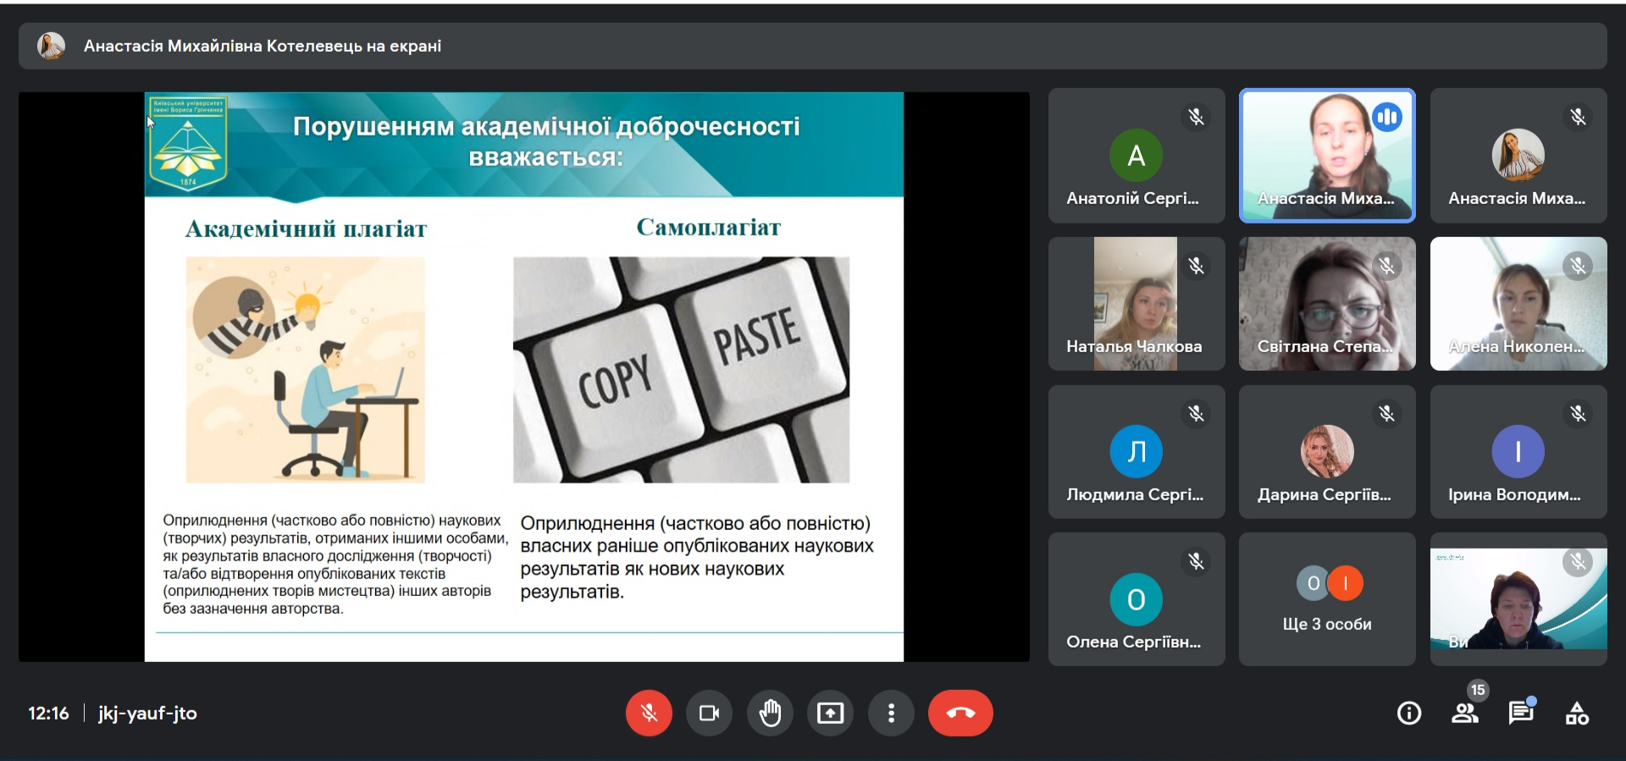
Task: Click Ірина Володим... avatar tile
Action: click(x=1518, y=452)
